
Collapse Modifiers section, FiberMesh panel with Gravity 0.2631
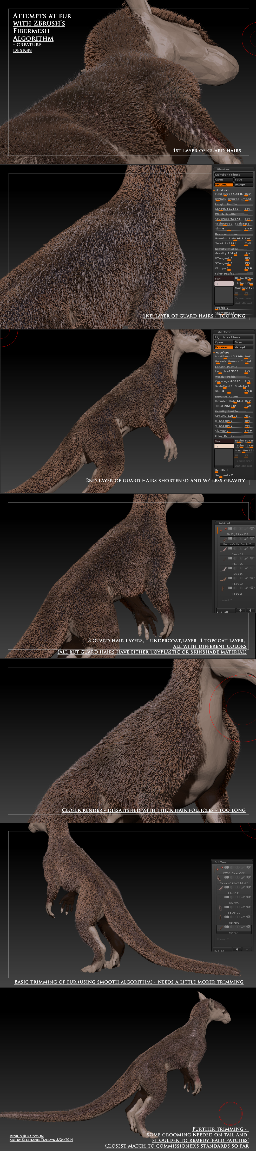click(x=222, y=352)
